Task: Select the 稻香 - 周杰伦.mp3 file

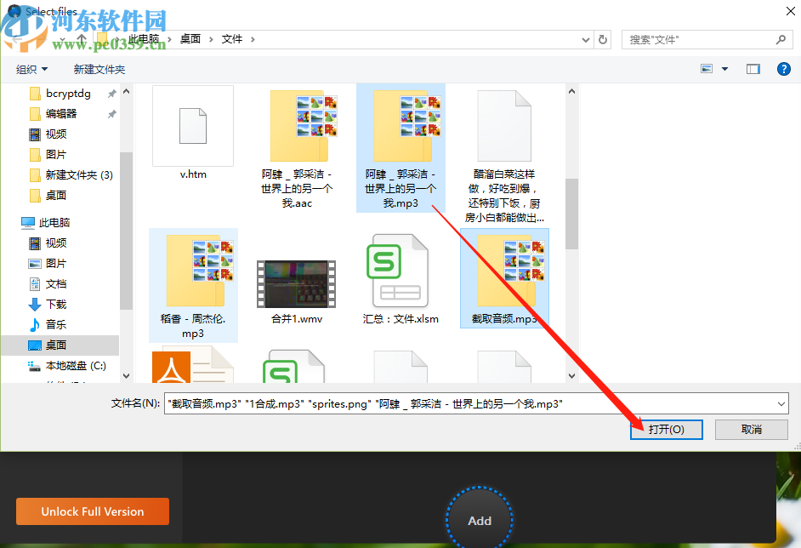Action: pos(193,285)
